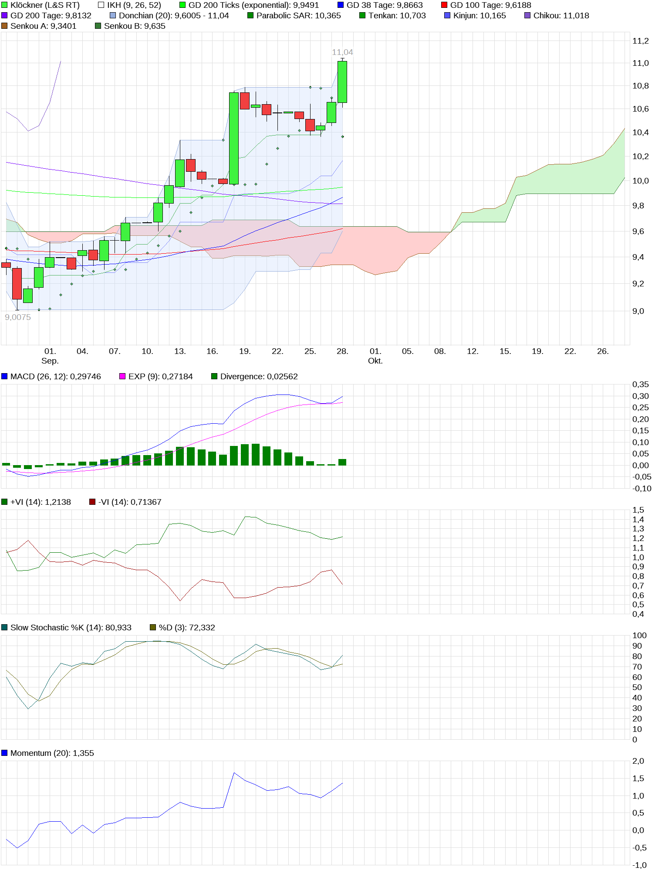The width and height of the screenshot is (662, 874).
Task: Click the '11,2' price axis value
Action: coord(641,41)
